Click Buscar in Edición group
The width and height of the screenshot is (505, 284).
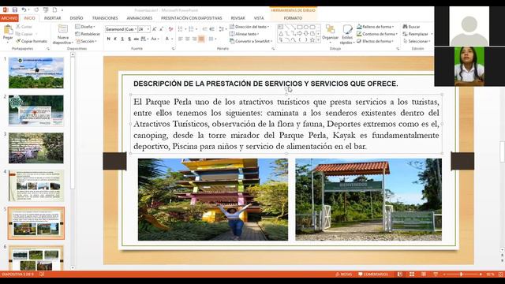[x=412, y=27]
